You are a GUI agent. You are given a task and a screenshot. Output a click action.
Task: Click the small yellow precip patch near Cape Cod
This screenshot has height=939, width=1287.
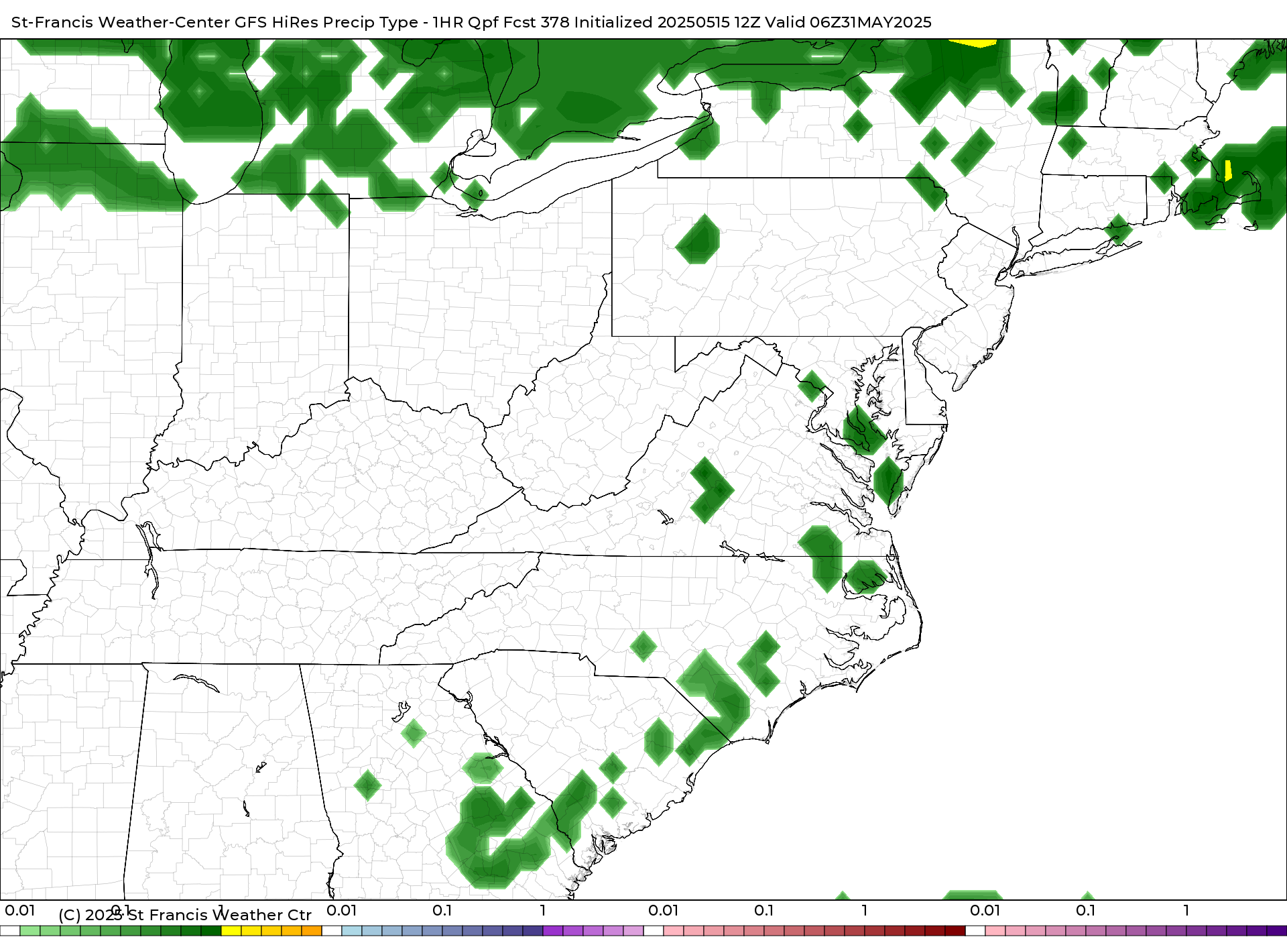point(1228,170)
